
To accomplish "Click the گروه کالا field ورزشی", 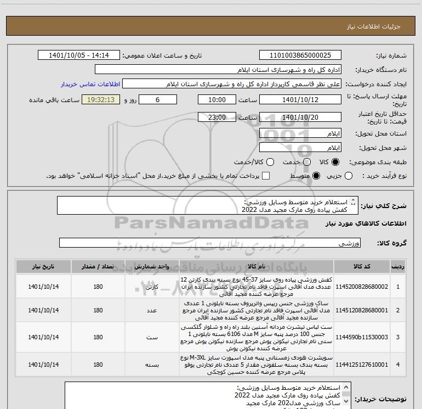I will click(210, 243).
